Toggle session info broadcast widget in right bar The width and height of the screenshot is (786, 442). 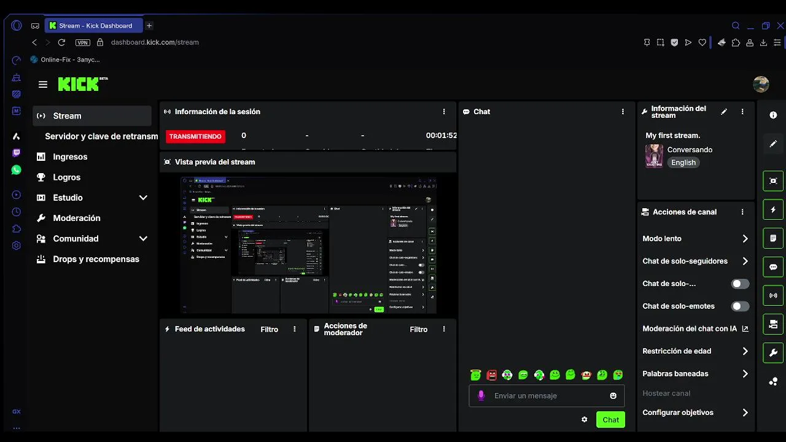pos(773,295)
